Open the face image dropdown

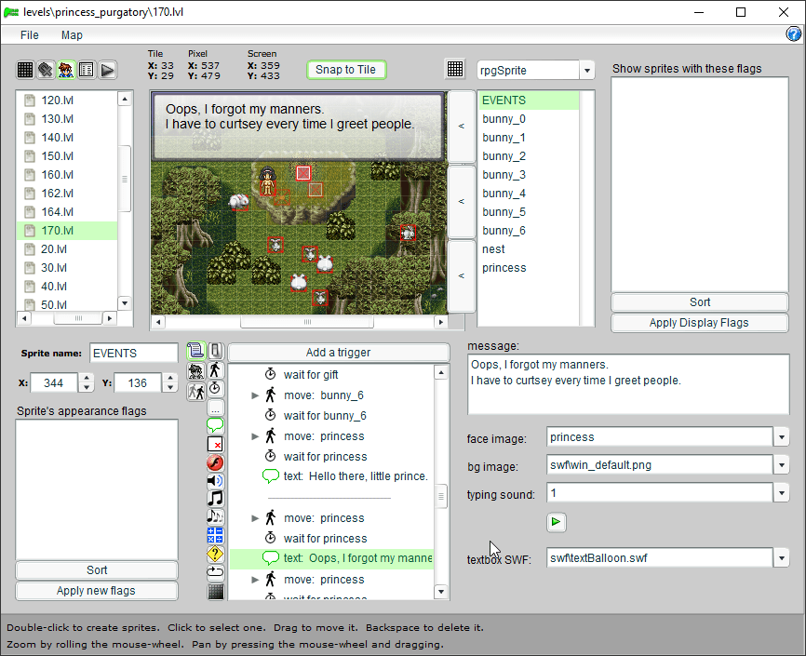tap(781, 437)
